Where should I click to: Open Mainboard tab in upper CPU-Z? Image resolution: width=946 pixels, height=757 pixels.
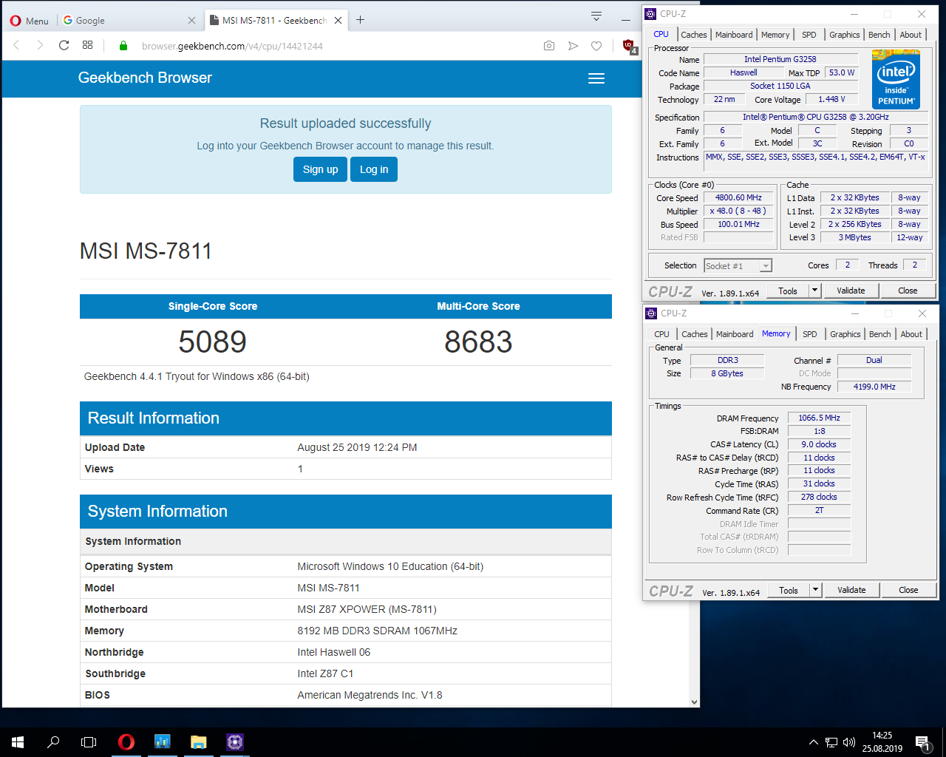[x=734, y=35]
